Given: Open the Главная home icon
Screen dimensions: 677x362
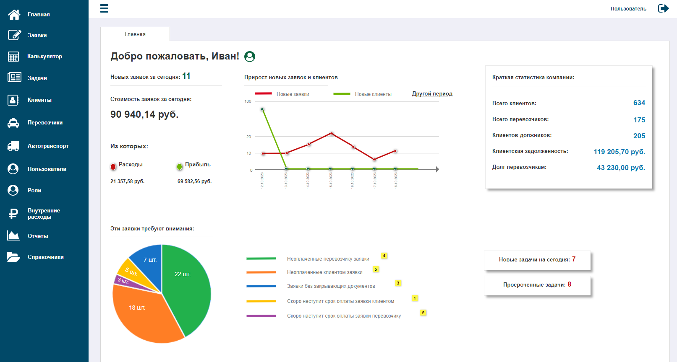Looking at the screenshot, I should [14, 15].
